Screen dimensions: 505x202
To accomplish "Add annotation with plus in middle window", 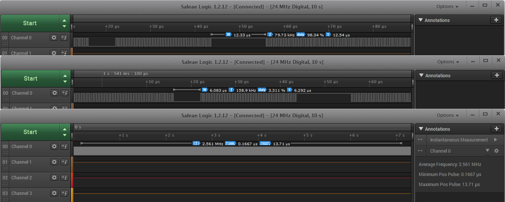I will coord(497,75).
